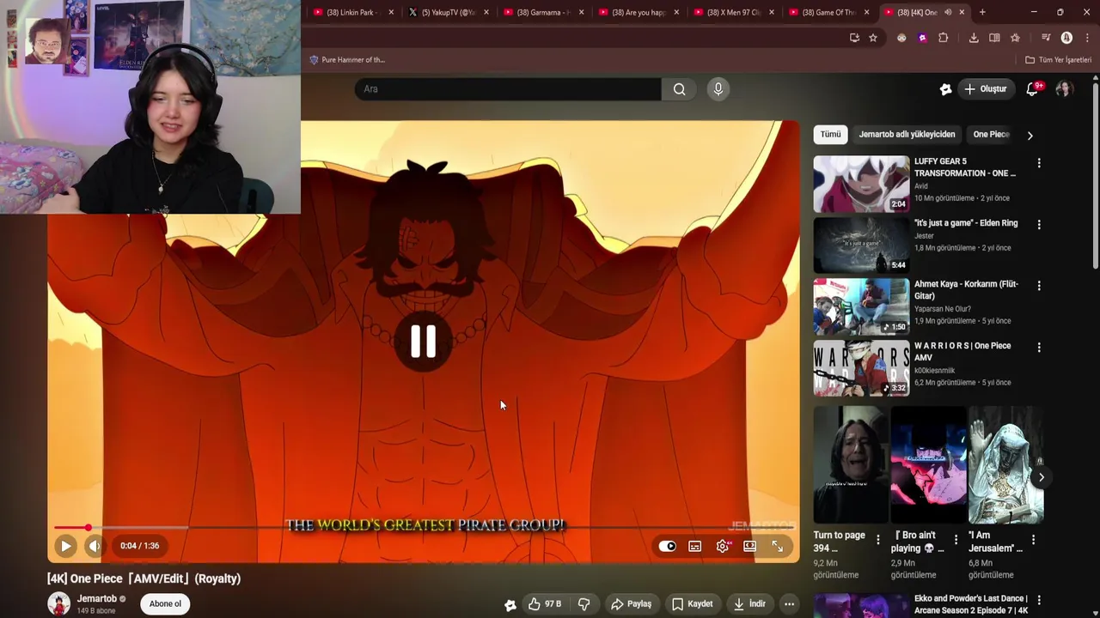Download video with İndir button
Screen dimensions: 1100x618
749,603
